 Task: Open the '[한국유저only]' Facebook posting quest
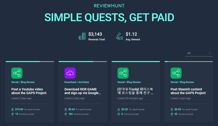pos(135,91)
